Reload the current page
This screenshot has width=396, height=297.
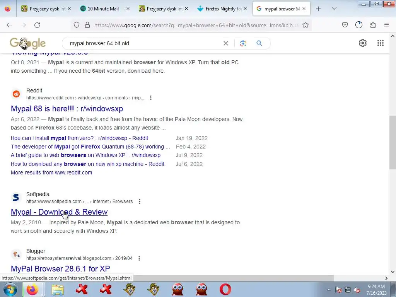click(x=37, y=25)
